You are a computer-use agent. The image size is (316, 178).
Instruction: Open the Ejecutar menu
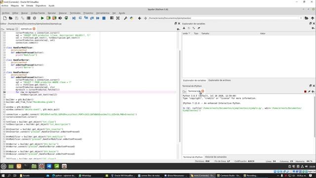click(52, 13)
